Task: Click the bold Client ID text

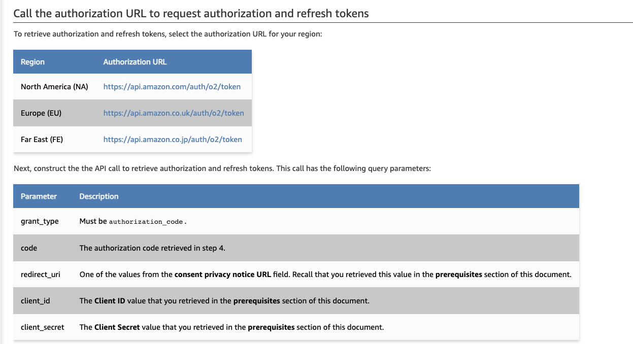Action: click(110, 301)
